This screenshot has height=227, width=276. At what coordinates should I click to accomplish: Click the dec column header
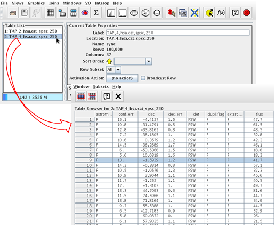click(x=151, y=114)
